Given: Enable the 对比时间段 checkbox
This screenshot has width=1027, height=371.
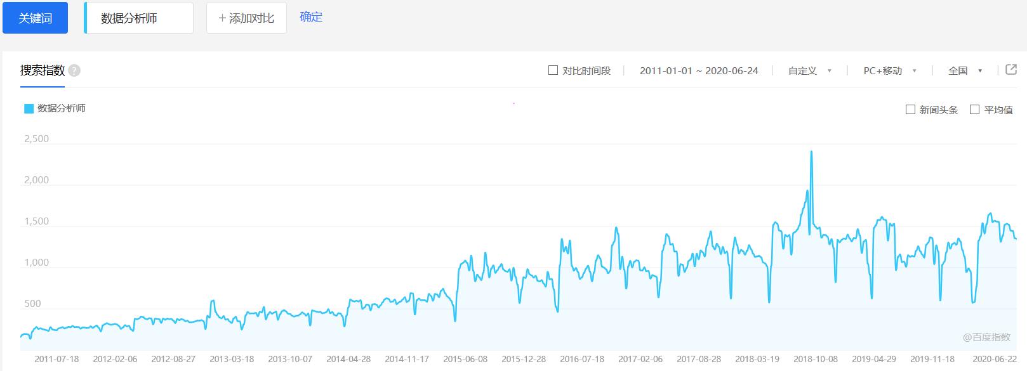Looking at the screenshot, I should tap(553, 70).
